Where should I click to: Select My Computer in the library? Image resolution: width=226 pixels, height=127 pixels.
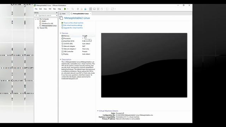(44, 19)
